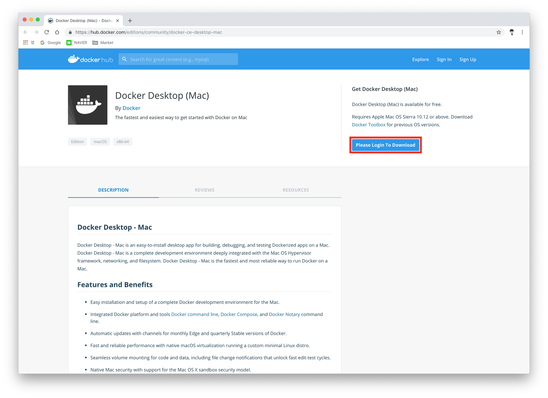Click the docker hub logo
Viewport: 548px width, 398px height.
(x=90, y=59)
